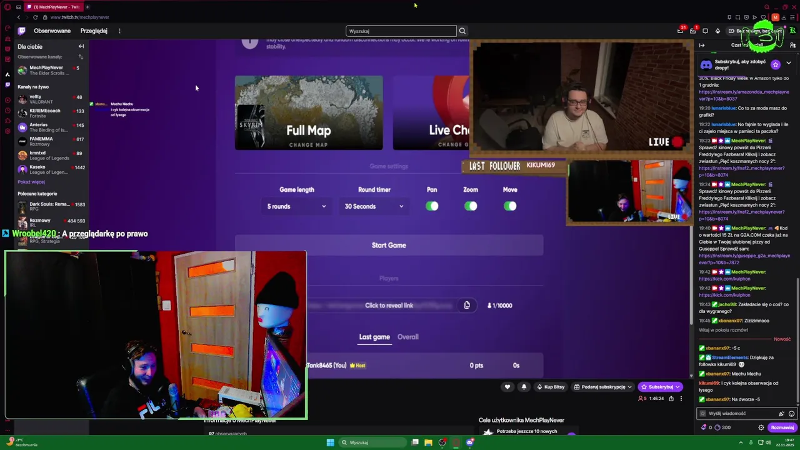
Task: Open the Game length 5 rounds dropdown
Action: (296, 206)
